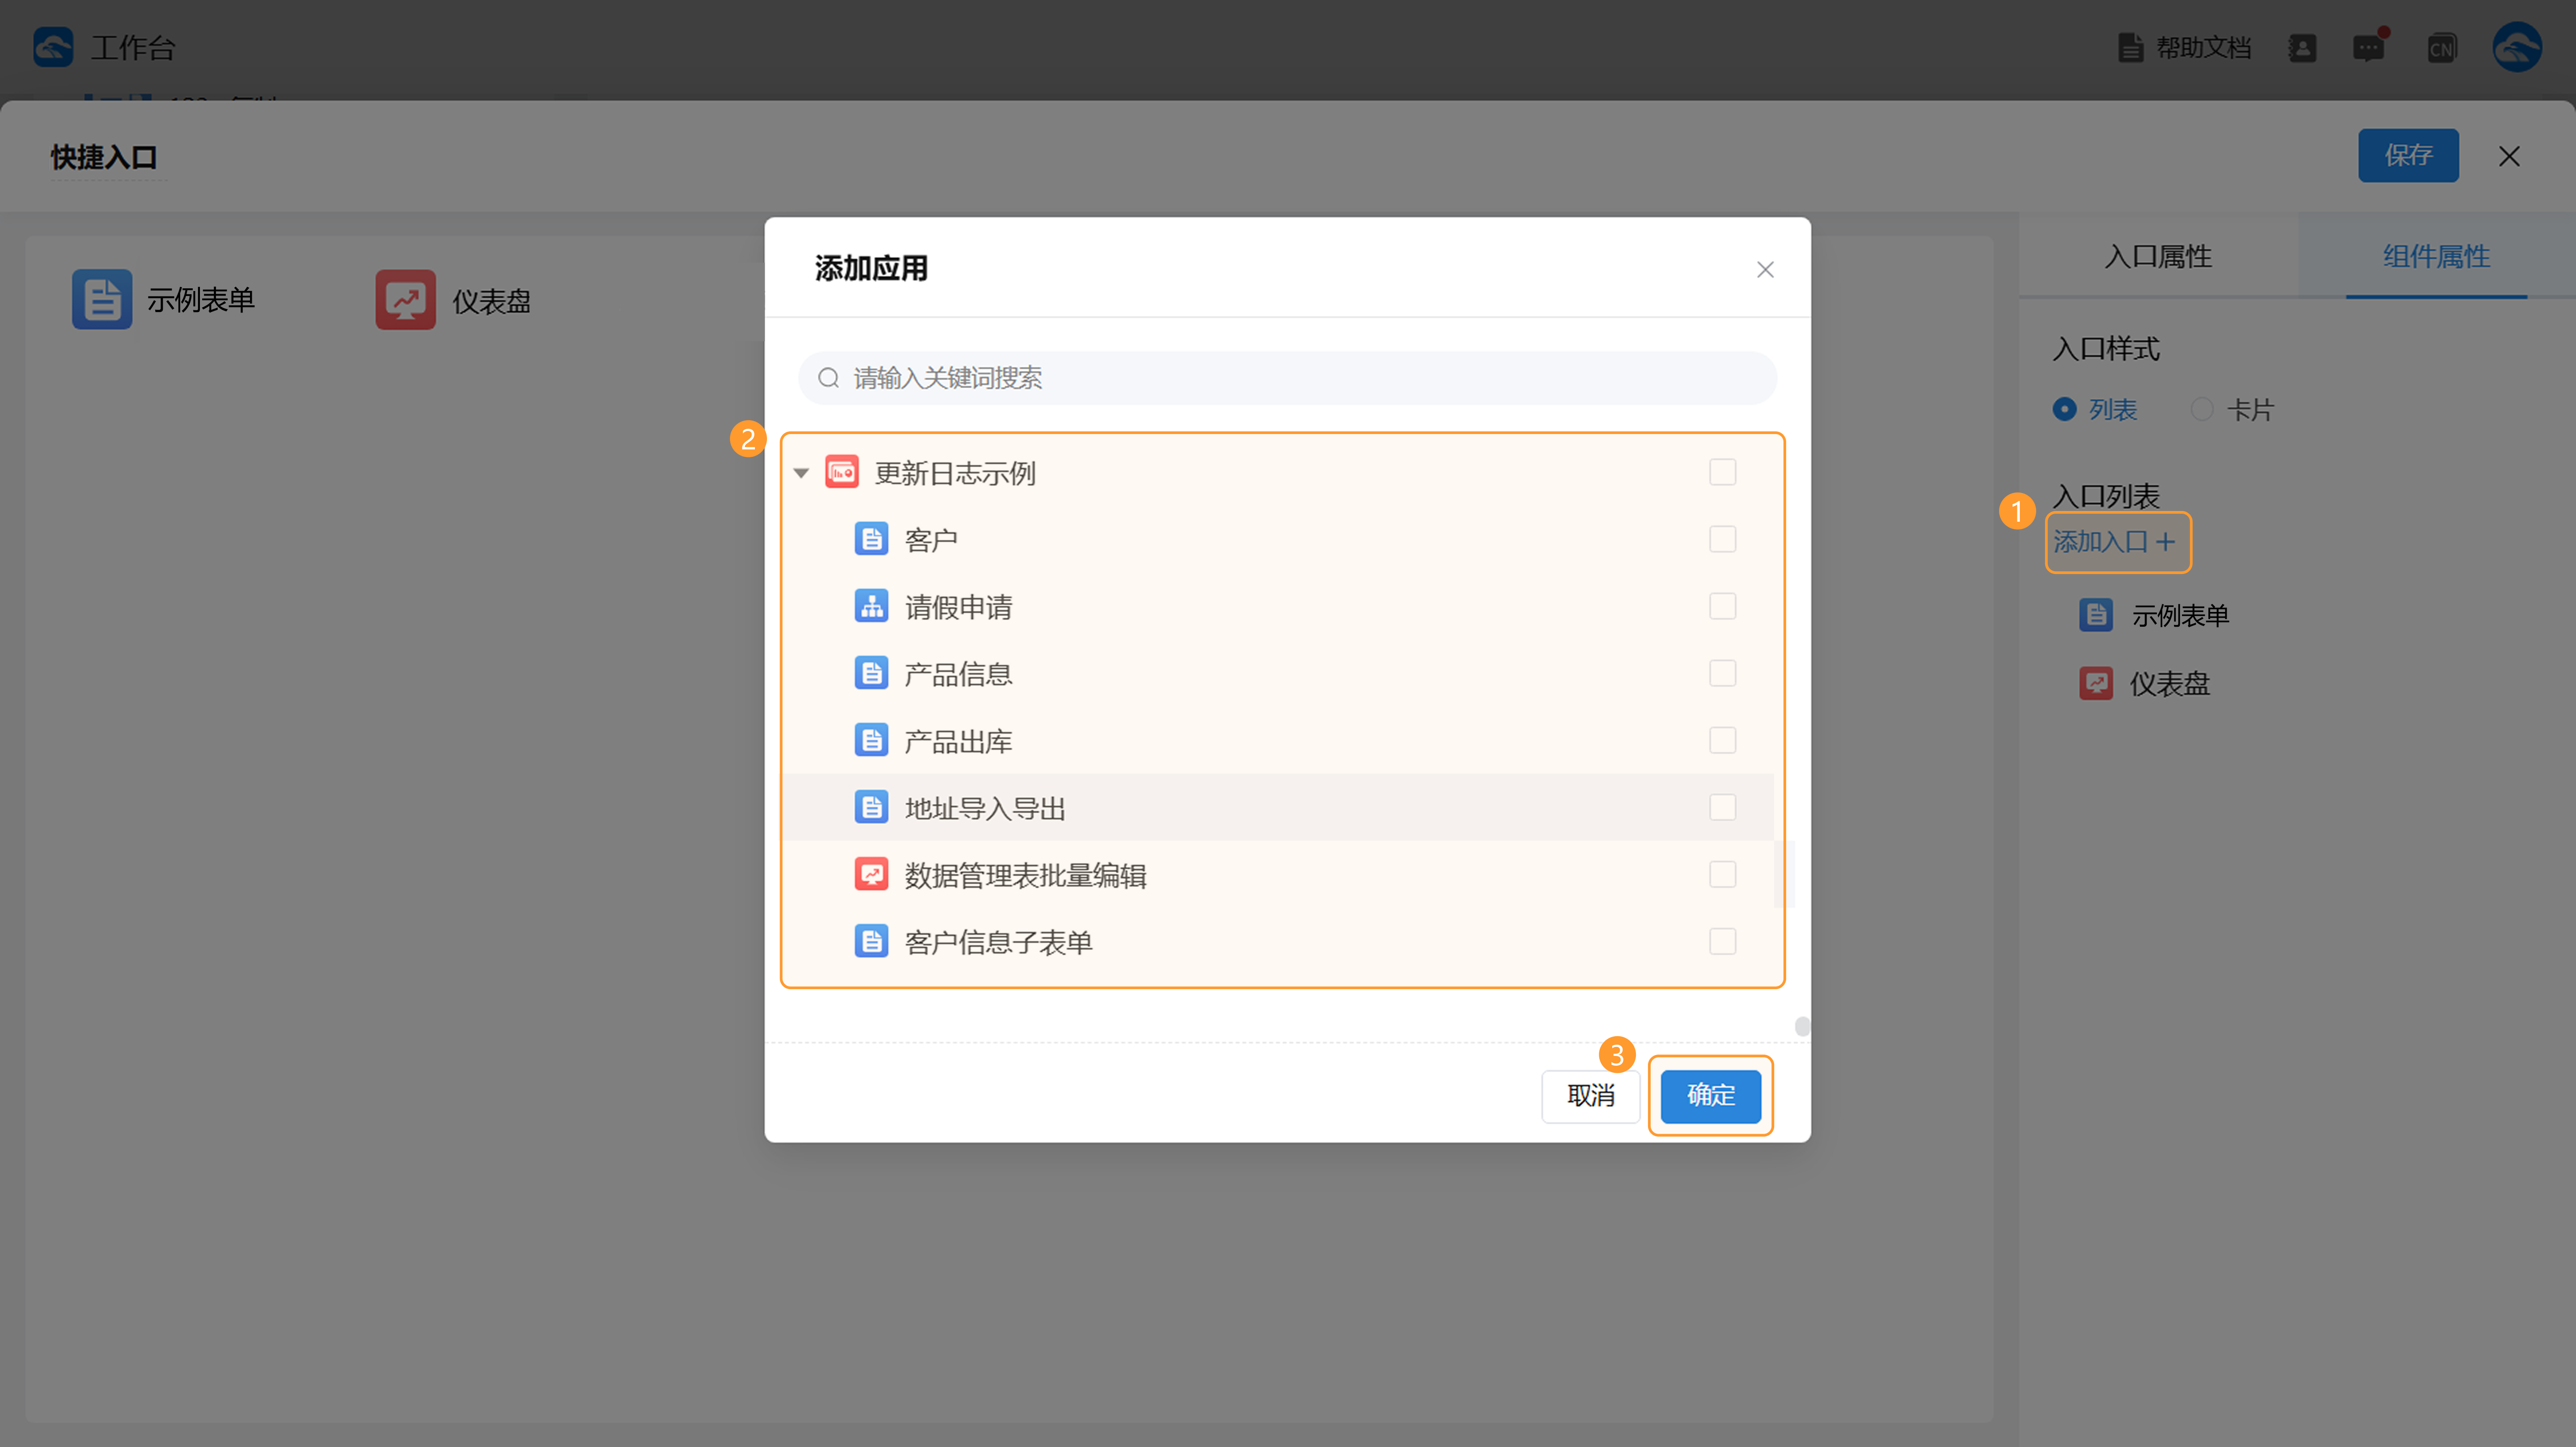Viewport: 2576px width, 1447px height.
Task: Select 产品信息 tree row text
Action: tap(958, 675)
